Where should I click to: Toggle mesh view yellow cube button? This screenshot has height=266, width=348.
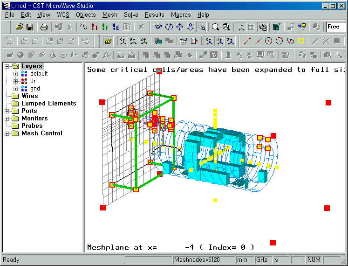(x=108, y=41)
